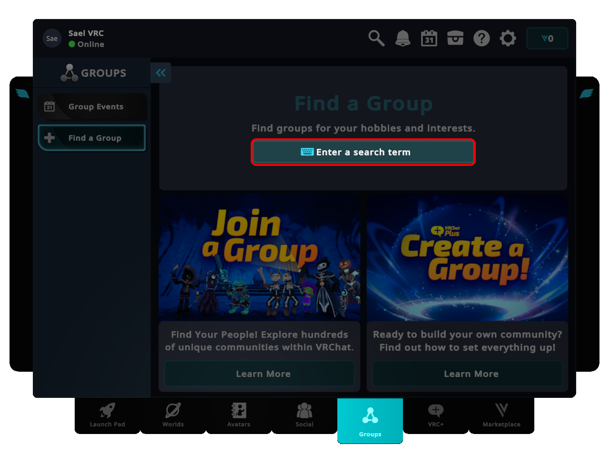Screen dimensions: 609x463
Task: Switch to the Worlds tab
Action: (x=173, y=415)
